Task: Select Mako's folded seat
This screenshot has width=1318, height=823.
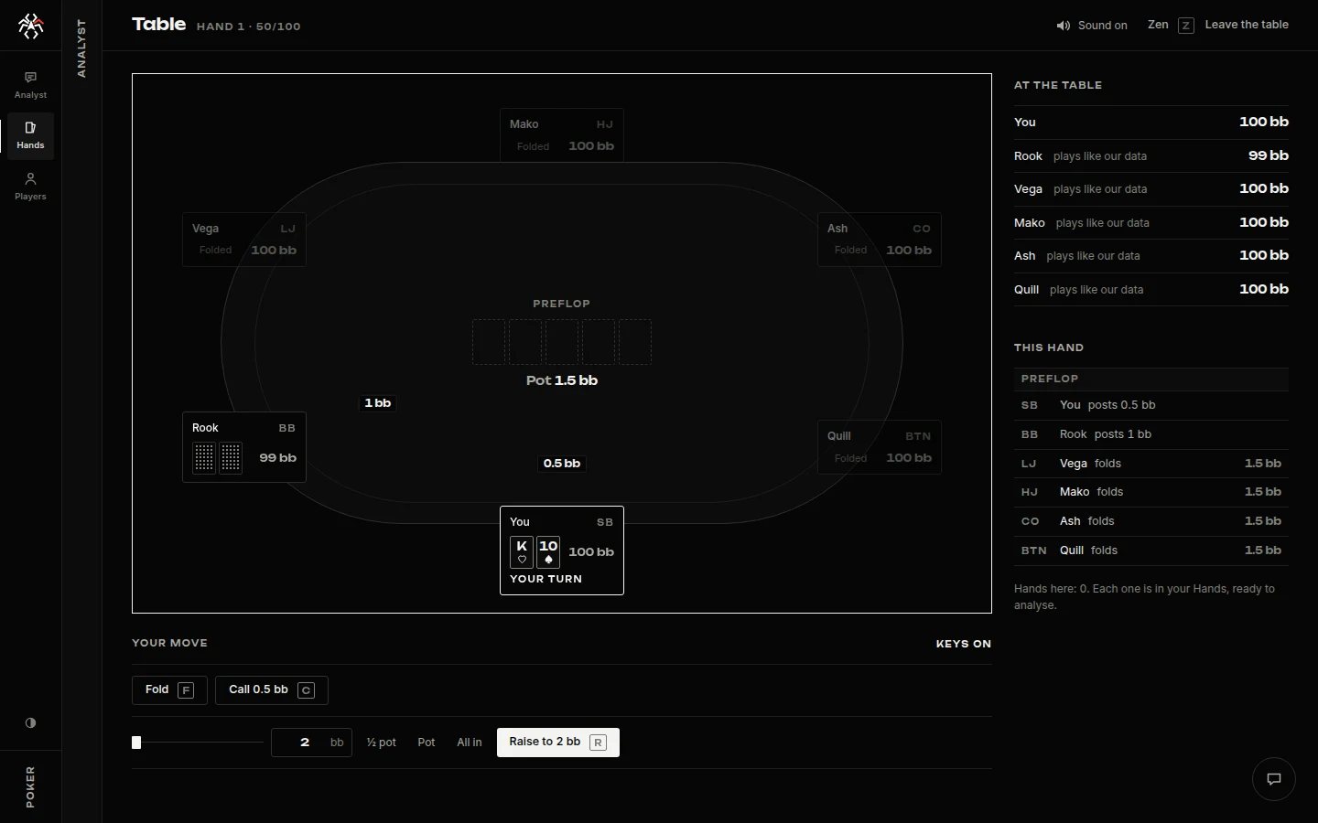Action: click(x=562, y=135)
